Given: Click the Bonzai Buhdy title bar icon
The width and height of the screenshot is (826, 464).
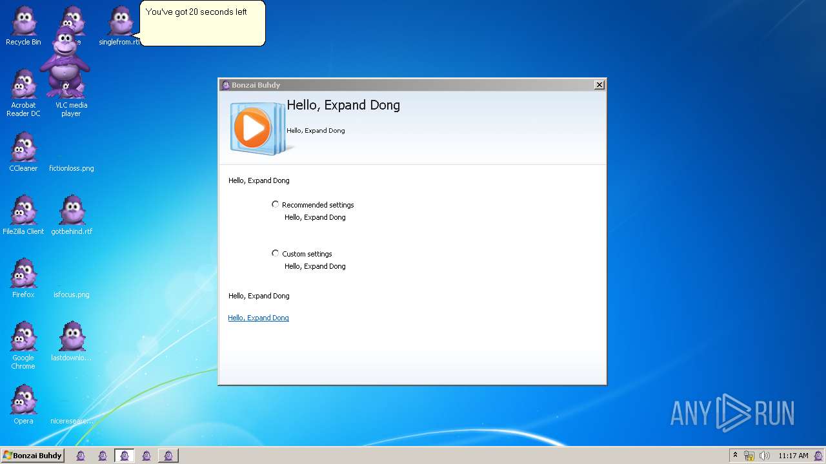Looking at the screenshot, I should pos(225,85).
